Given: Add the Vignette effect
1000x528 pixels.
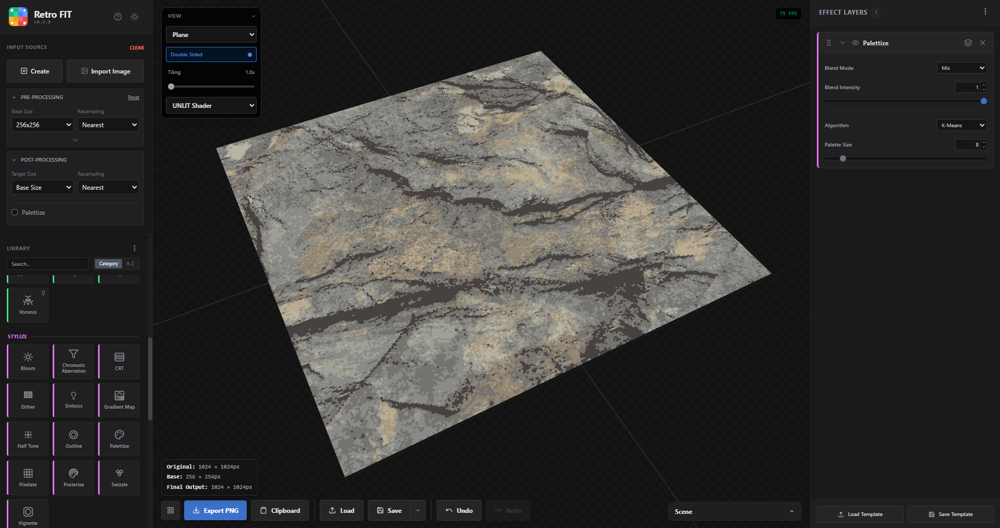Looking at the screenshot, I should (x=28, y=514).
